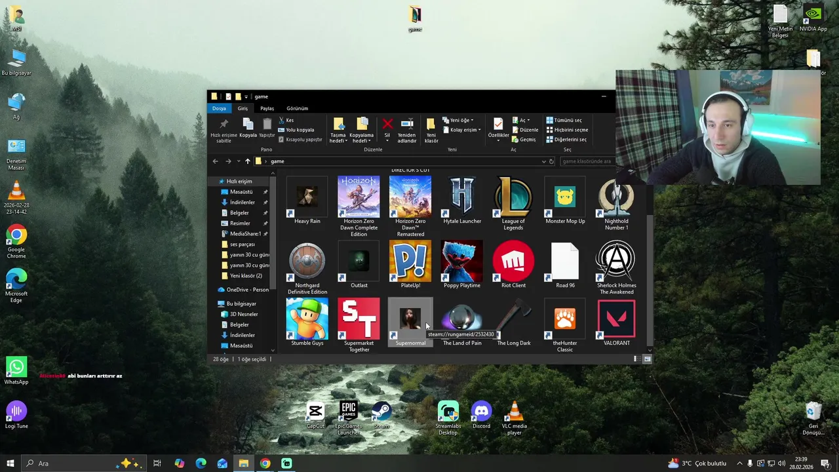Image resolution: width=839 pixels, height=472 pixels.
Task: Select the Outlast shortcut
Action: 359,265
